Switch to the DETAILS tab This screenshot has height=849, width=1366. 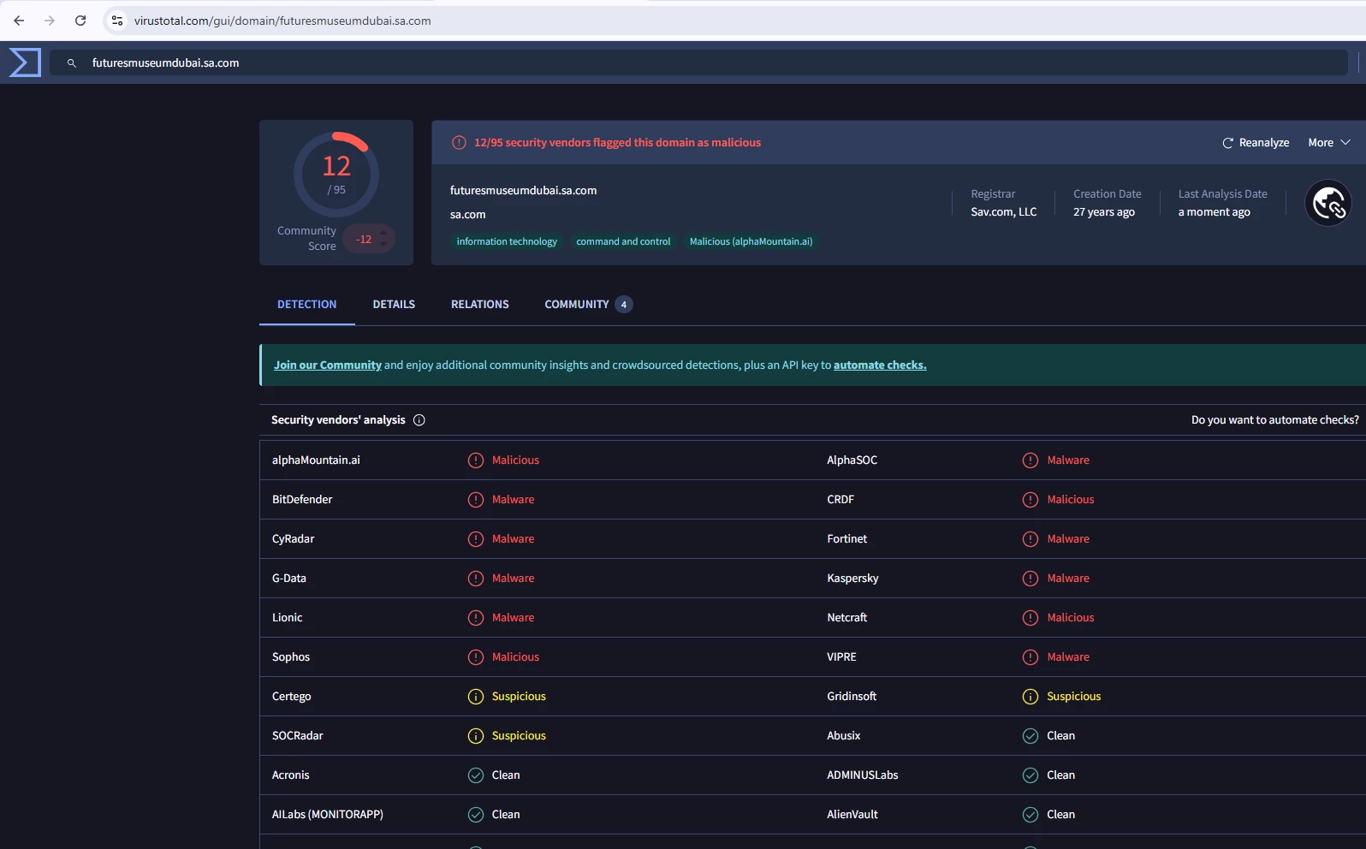(x=394, y=305)
